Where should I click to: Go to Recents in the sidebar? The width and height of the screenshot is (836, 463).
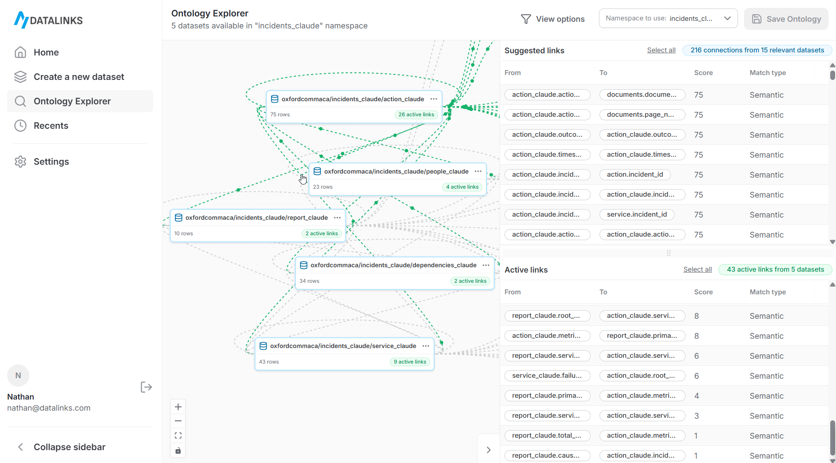point(52,126)
